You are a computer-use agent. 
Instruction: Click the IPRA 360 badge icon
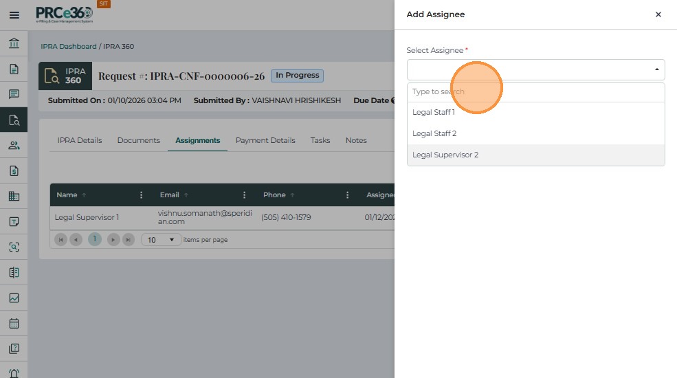[65, 76]
